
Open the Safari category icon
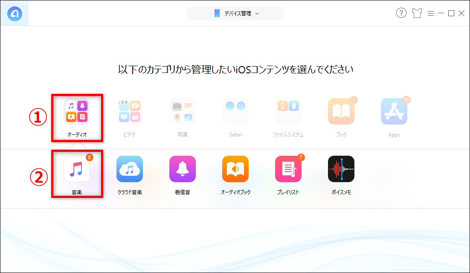[x=235, y=111]
